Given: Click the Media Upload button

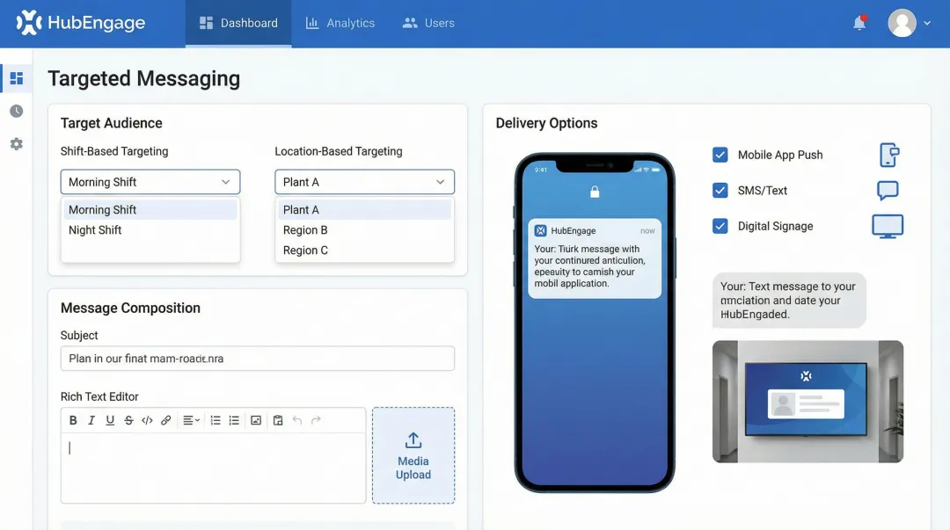Looking at the screenshot, I should tap(413, 455).
